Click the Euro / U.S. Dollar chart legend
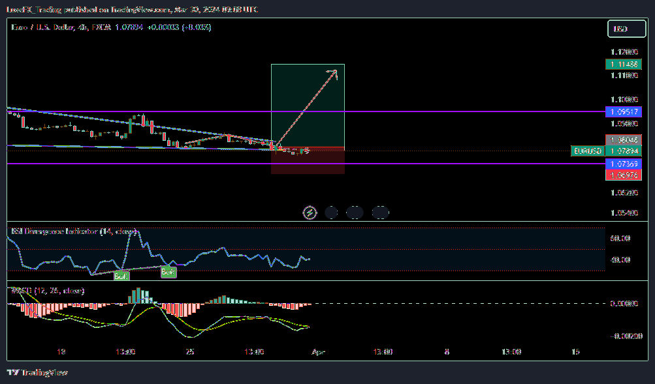 [x=111, y=27]
